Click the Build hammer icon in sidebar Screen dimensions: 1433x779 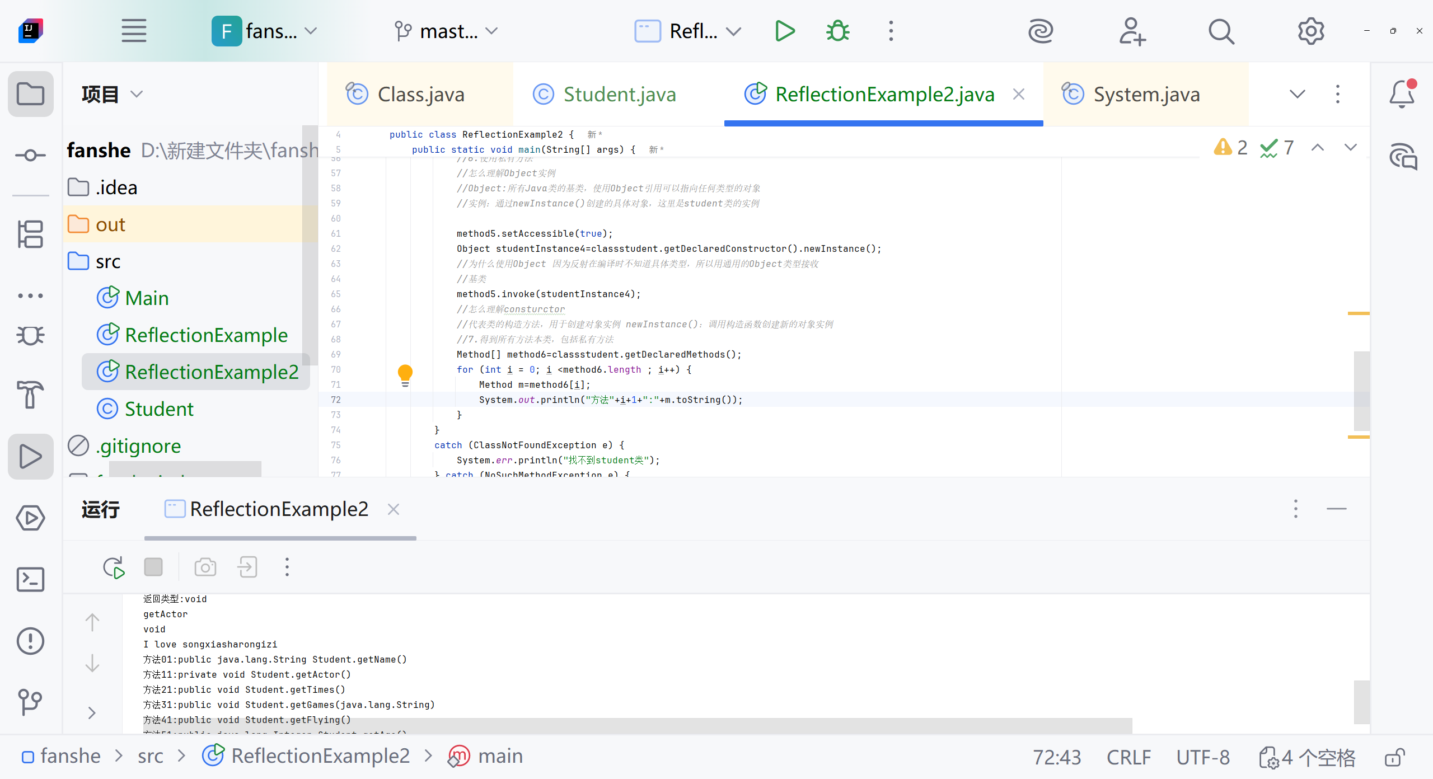pyautogui.click(x=30, y=395)
